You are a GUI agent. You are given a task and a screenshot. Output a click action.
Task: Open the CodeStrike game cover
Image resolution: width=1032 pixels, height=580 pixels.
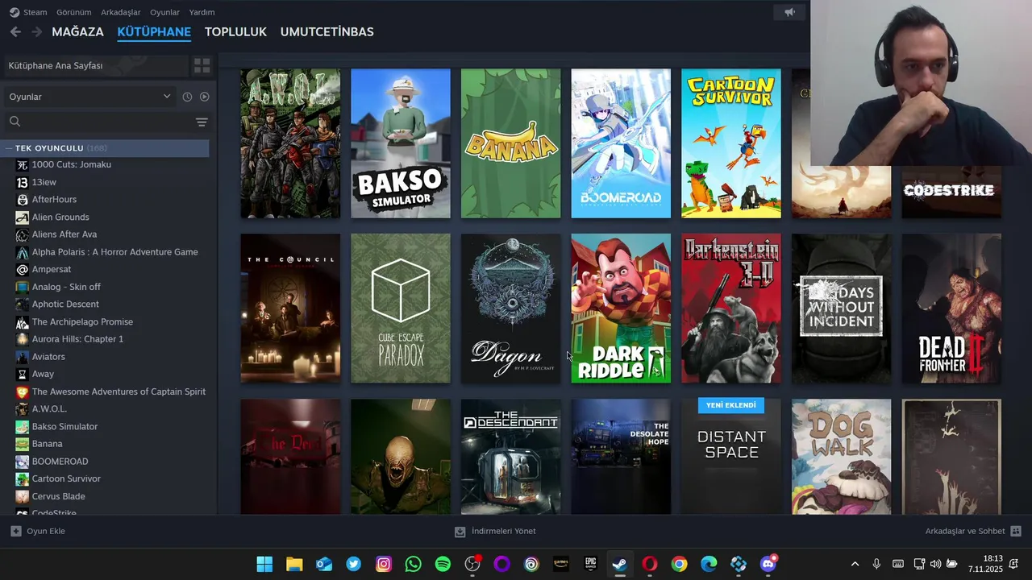(x=951, y=192)
